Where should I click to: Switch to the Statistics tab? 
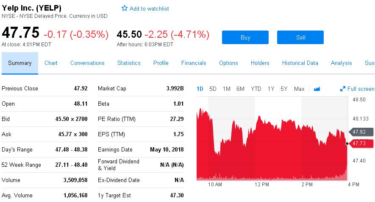[x=129, y=63]
